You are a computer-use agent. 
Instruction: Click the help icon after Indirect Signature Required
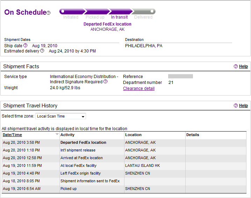[105, 82]
